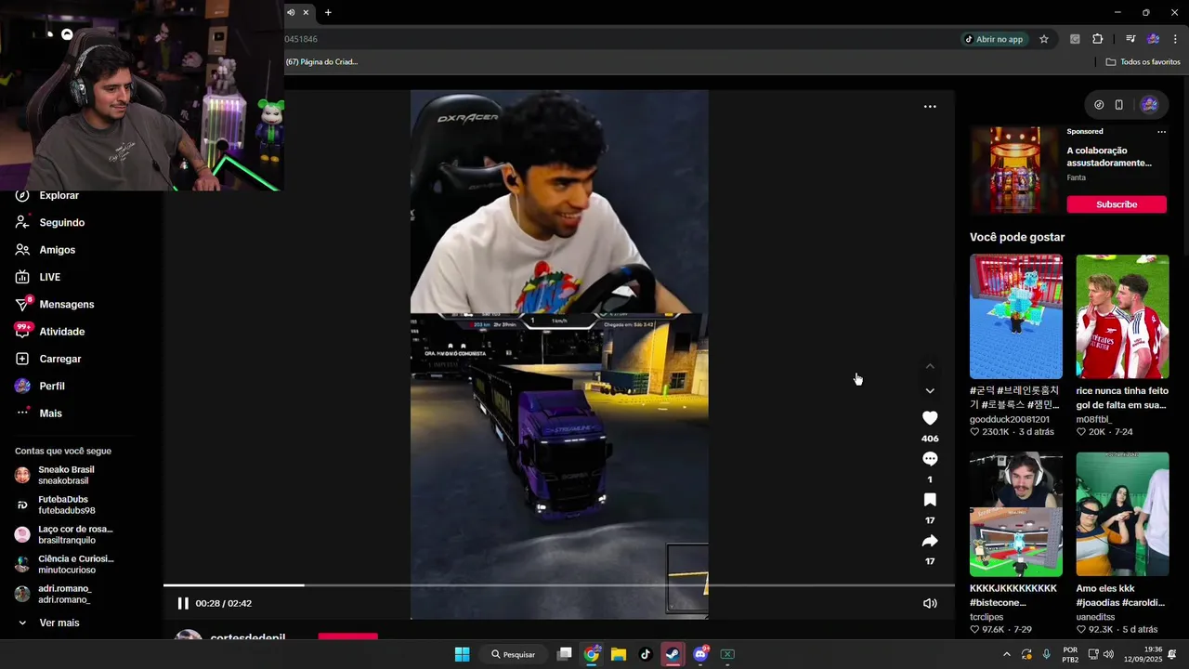Image resolution: width=1189 pixels, height=669 pixels.
Task: Click the get app phone icon
Action: point(1119,105)
